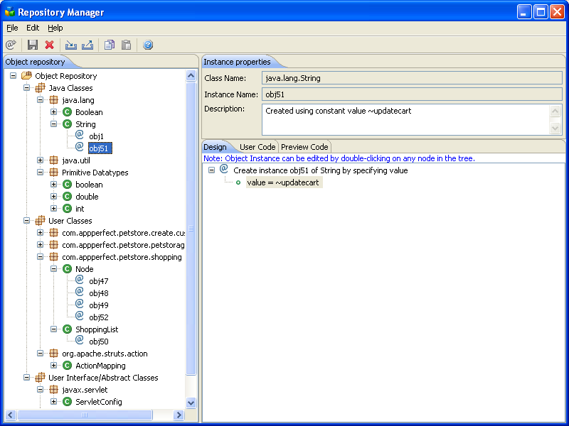Collapse the Create instance obj51 design node
Viewport: 569px width, 426px height.
click(211, 170)
